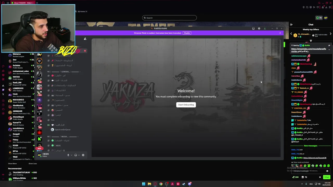Mute the microphone in Discord
The width and height of the screenshot is (333, 187).
click(x=68, y=155)
